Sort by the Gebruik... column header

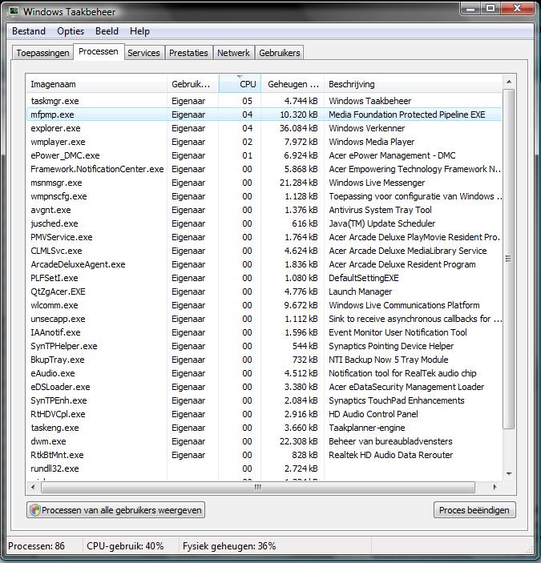click(192, 84)
